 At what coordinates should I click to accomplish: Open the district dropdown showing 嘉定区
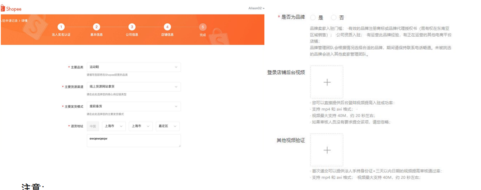168,126
